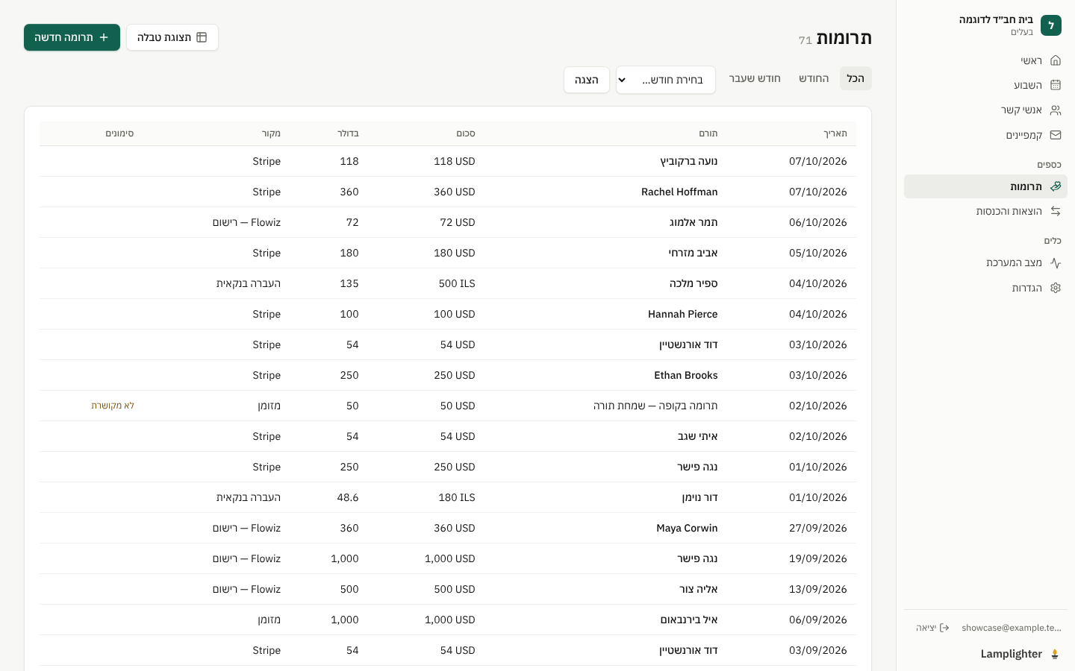Image resolution: width=1075 pixels, height=671 pixels.
Task: Open the Rachel Hoffman donation row
Action: click(x=448, y=192)
